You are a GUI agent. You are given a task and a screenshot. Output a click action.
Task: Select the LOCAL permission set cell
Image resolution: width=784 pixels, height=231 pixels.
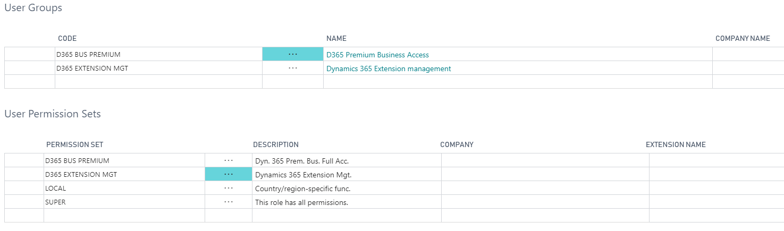(124, 188)
